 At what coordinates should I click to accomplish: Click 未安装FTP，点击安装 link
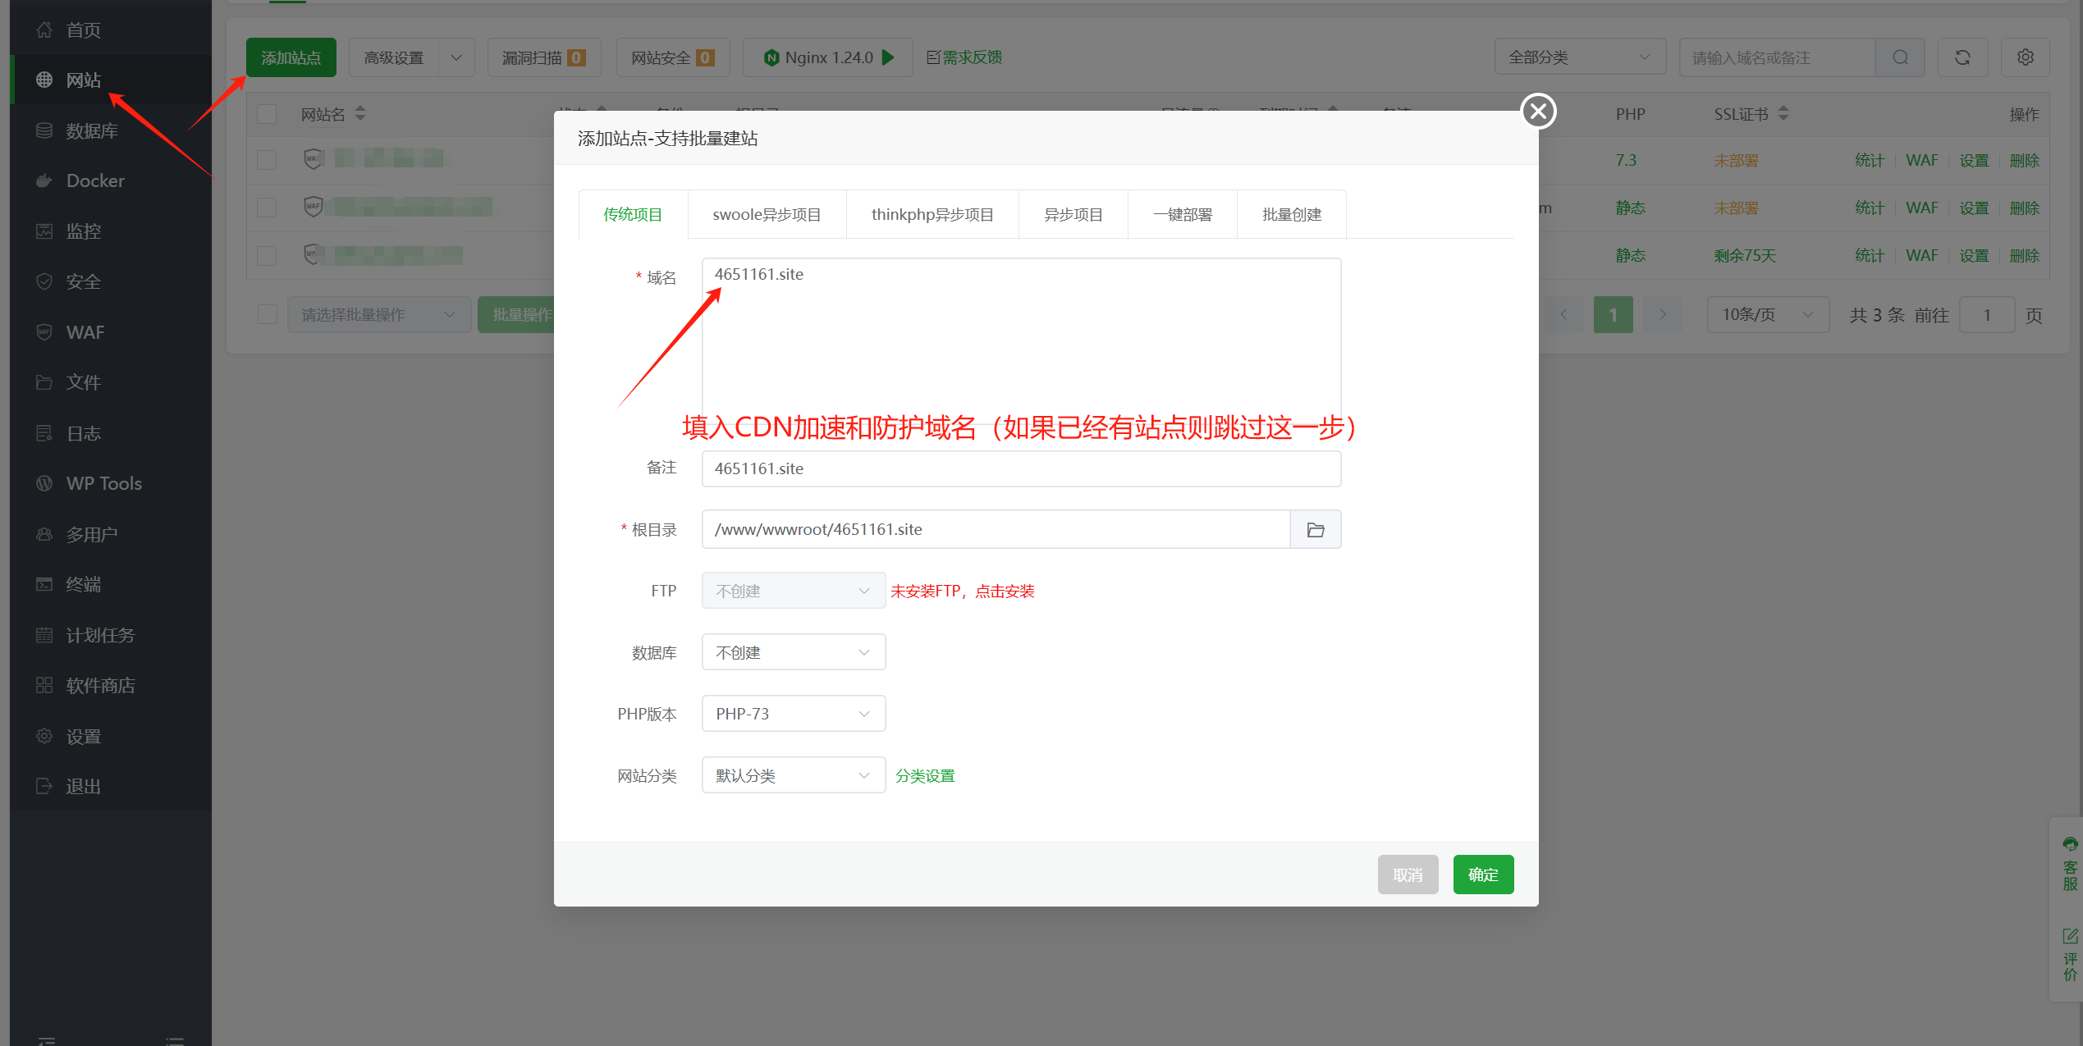[x=963, y=591]
